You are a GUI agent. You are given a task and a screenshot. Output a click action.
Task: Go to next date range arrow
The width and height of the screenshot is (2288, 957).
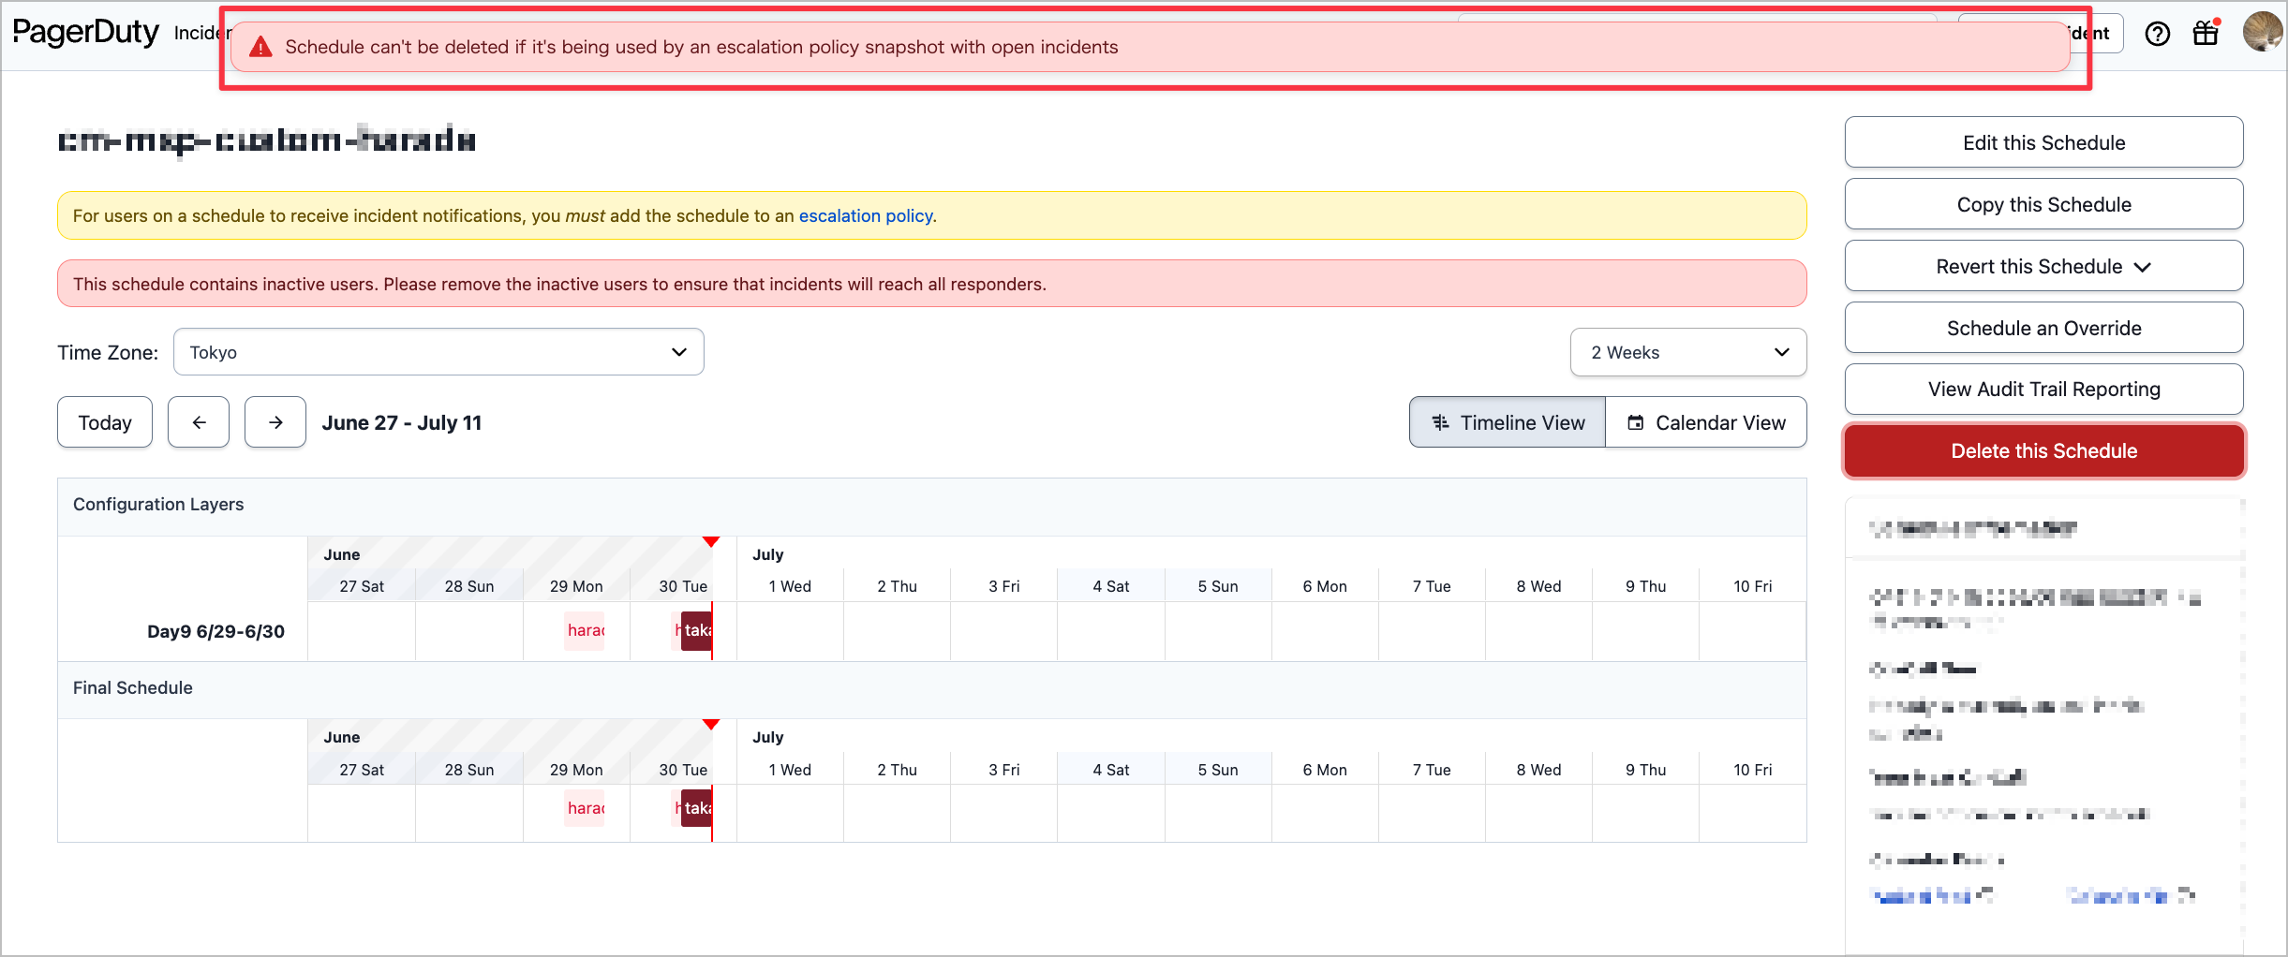coord(275,422)
